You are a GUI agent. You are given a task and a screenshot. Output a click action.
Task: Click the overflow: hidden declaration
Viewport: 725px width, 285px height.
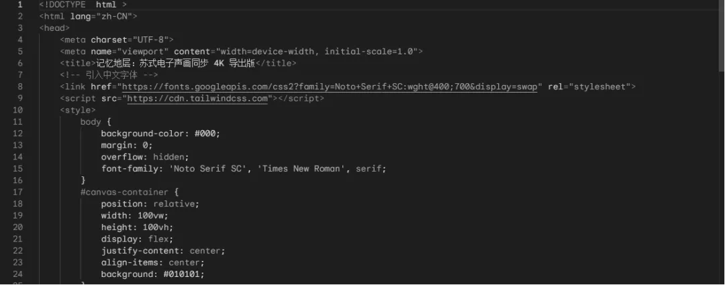(145, 157)
